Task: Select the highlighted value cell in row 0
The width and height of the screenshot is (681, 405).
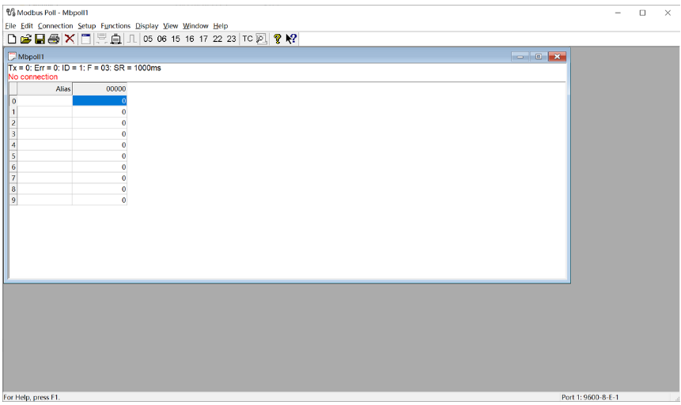Action: (x=100, y=100)
